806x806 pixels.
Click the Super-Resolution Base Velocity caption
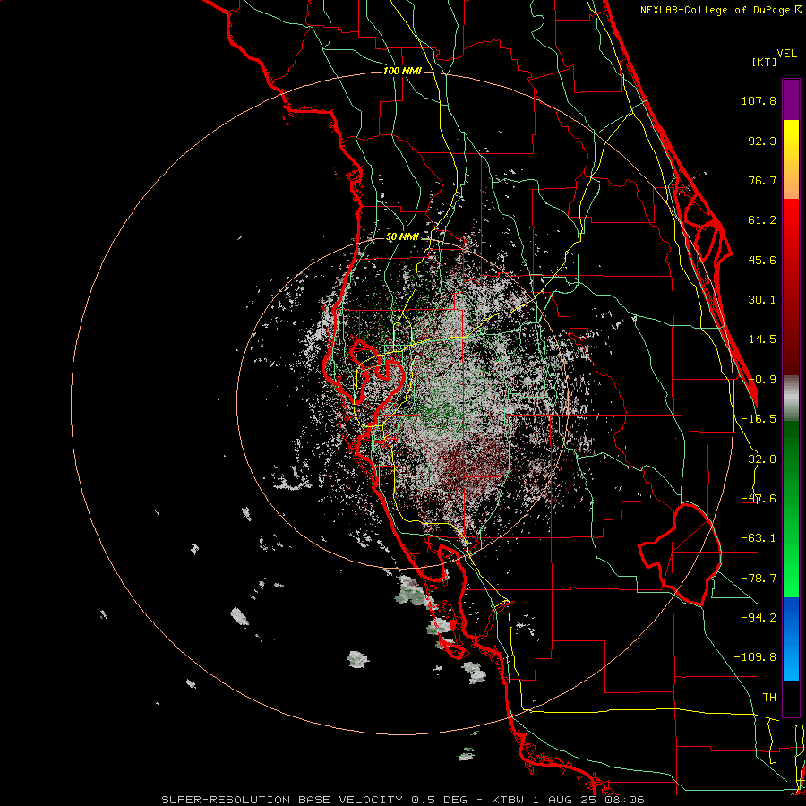click(402, 800)
